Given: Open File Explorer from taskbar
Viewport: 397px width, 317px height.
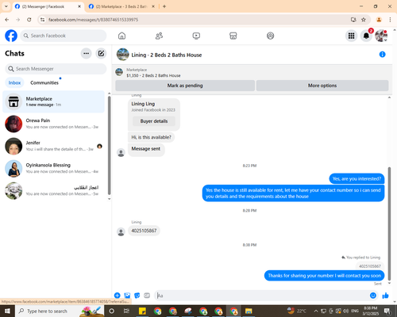Looking at the screenshot, I should pyautogui.click(x=249, y=311).
